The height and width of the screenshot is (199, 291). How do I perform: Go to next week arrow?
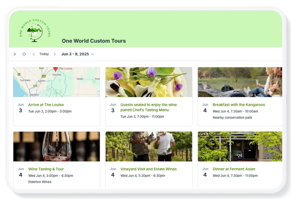point(55,54)
